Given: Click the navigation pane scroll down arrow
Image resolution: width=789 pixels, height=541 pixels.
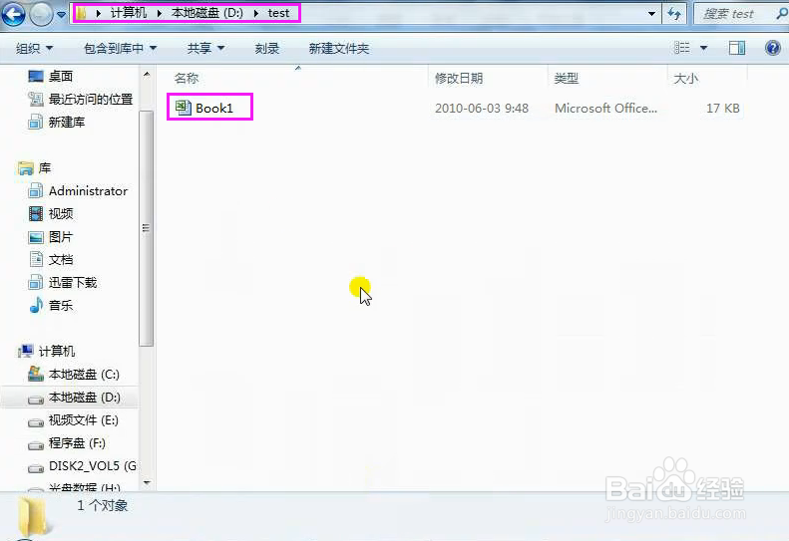Looking at the screenshot, I should click(x=147, y=482).
